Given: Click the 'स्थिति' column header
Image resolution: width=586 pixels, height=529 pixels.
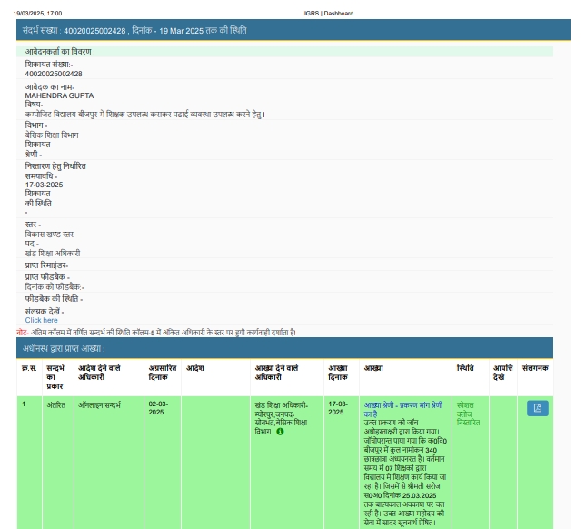Looking at the screenshot, I should click(465, 368).
